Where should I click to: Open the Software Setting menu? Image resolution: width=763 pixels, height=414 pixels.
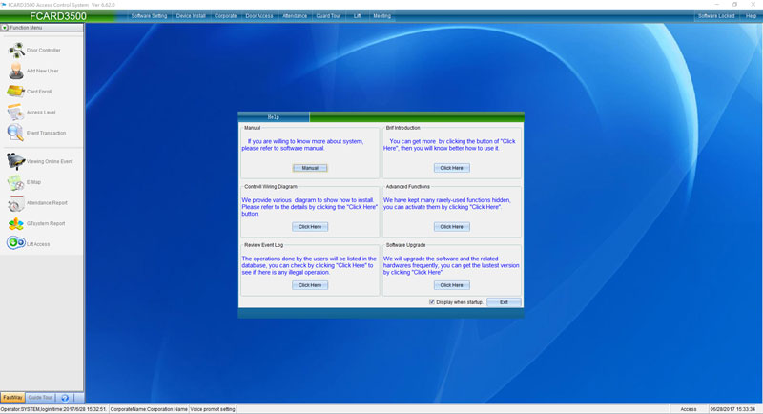tap(149, 16)
